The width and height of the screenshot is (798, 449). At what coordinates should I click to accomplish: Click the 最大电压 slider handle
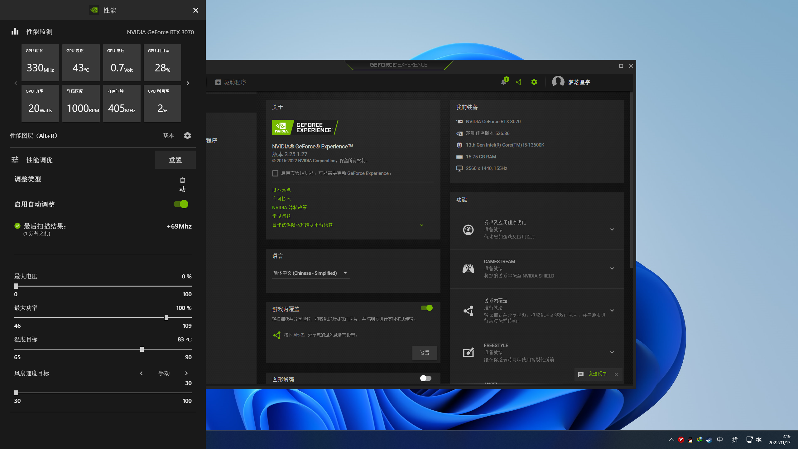[16, 286]
